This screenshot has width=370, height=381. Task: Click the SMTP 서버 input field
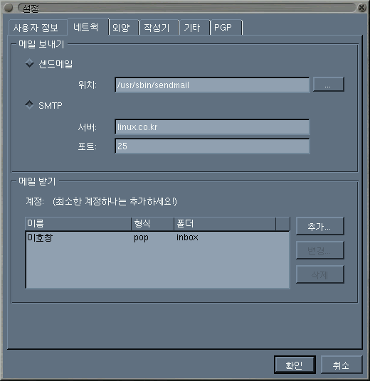click(212, 127)
